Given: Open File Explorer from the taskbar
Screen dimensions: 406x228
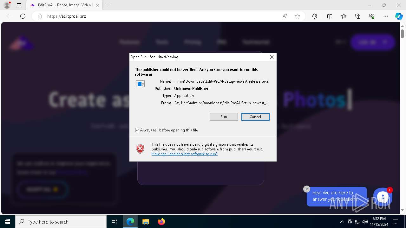Looking at the screenshot, I should pyautogui.click(x=146, y=222).
